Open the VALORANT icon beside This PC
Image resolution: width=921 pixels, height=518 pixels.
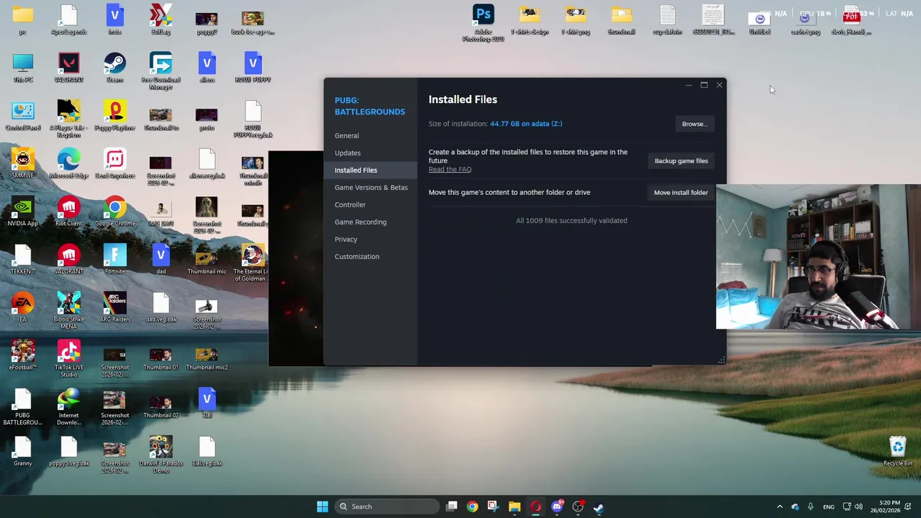[68, 68]
